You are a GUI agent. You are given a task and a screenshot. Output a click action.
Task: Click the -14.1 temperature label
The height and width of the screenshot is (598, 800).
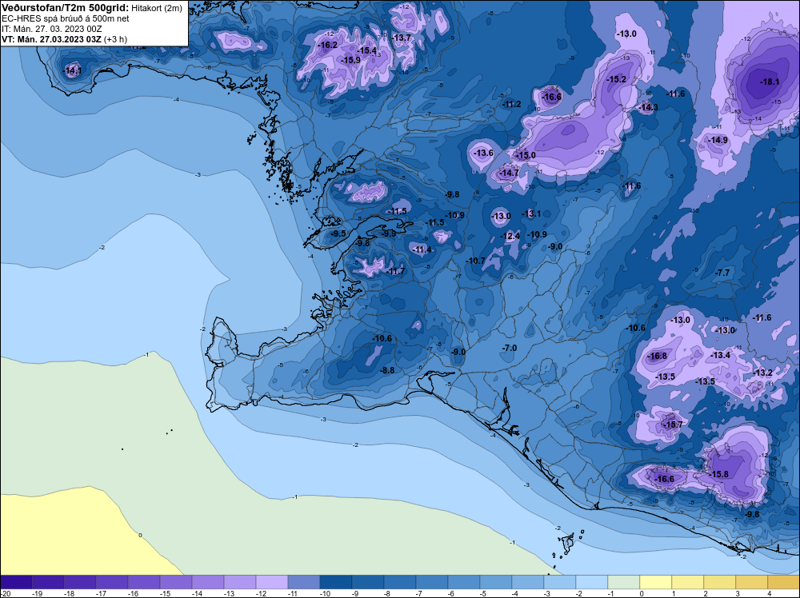pyautogui.click(x=73, y=70)
